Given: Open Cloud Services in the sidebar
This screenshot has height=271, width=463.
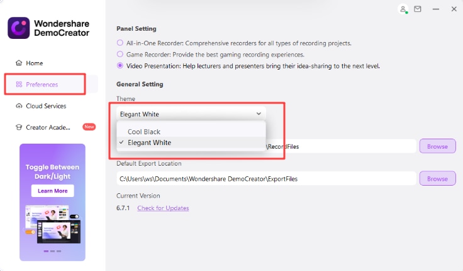Looking at the screenshot, I should click(x=45, y=106).
